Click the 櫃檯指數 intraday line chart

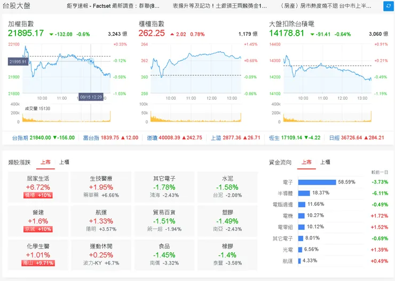[196, 68]
